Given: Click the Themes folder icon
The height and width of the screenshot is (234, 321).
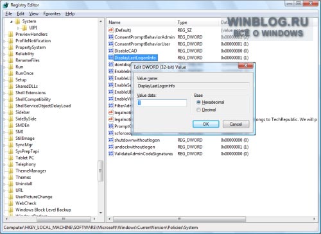Looking at the screenshot, I should [x=11, y=177].
